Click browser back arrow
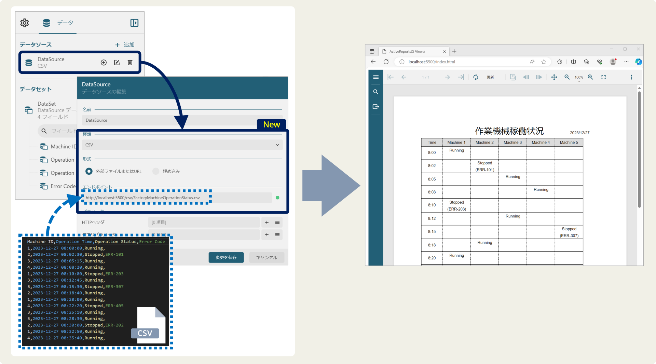 click(x=373, y=62)
